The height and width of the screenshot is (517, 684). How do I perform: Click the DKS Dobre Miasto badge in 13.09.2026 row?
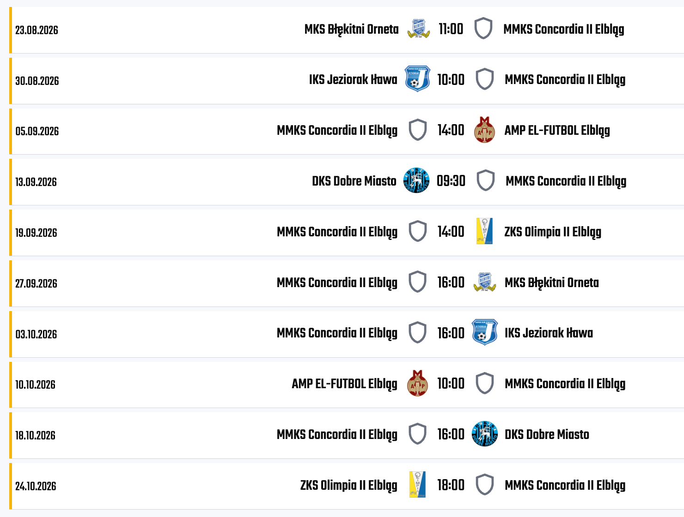pos(416,180)
